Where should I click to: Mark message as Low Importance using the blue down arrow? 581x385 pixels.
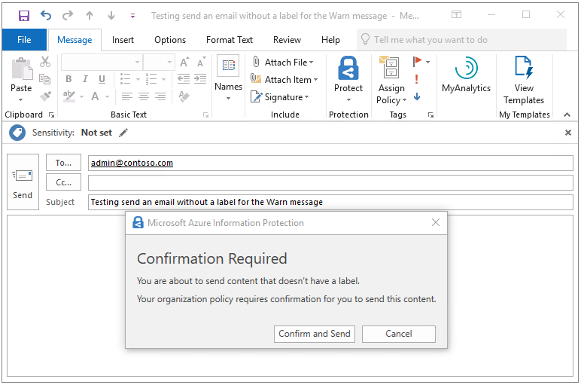[417, 96]
